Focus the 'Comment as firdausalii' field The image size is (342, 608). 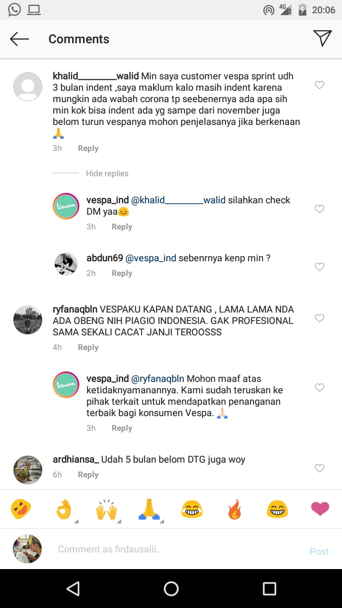tap(180, 549)
